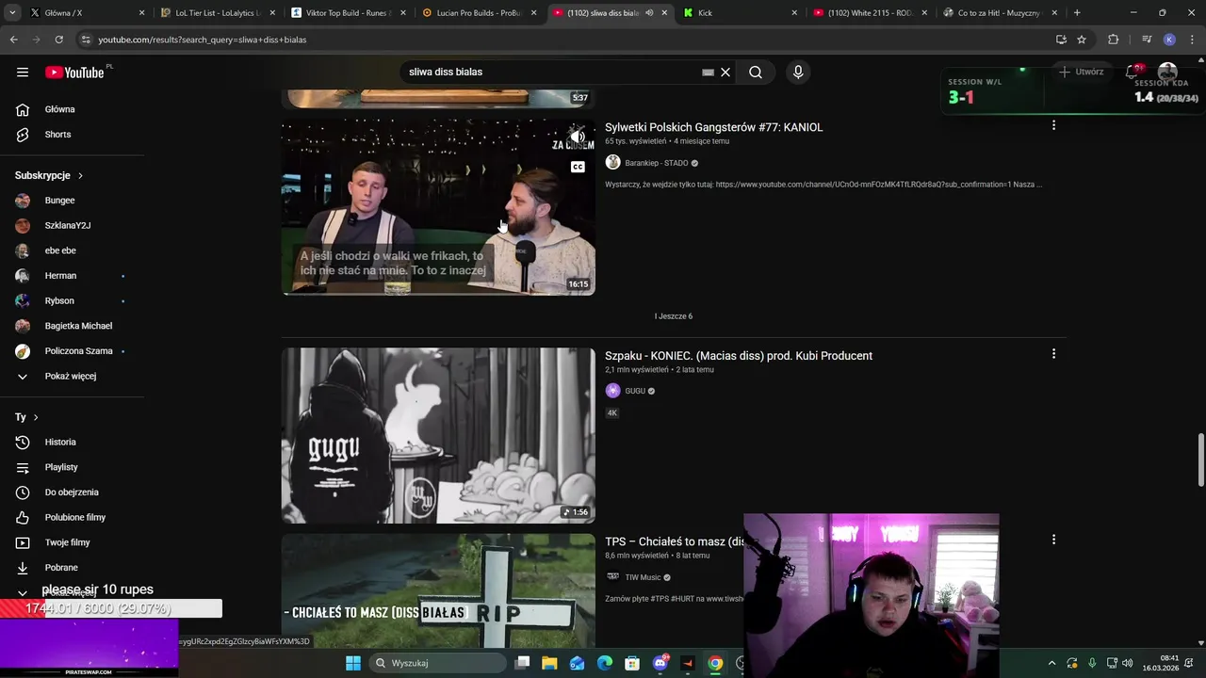Show hidden system tray icons

(1052, 663)
